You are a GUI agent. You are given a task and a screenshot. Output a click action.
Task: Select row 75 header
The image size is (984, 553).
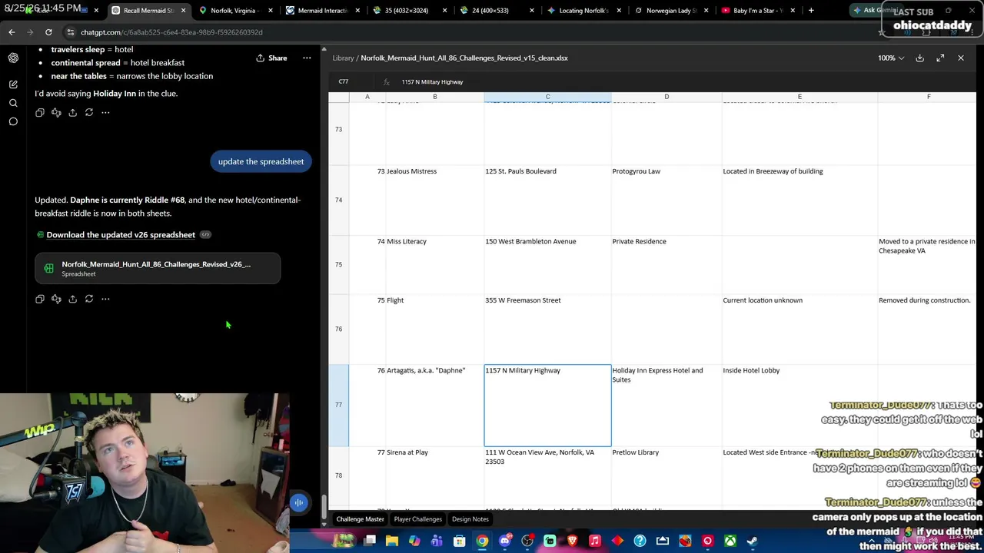coord(338,265)
